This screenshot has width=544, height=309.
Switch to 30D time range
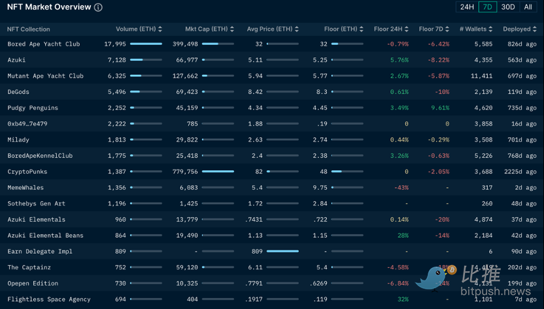coord(508,7)
